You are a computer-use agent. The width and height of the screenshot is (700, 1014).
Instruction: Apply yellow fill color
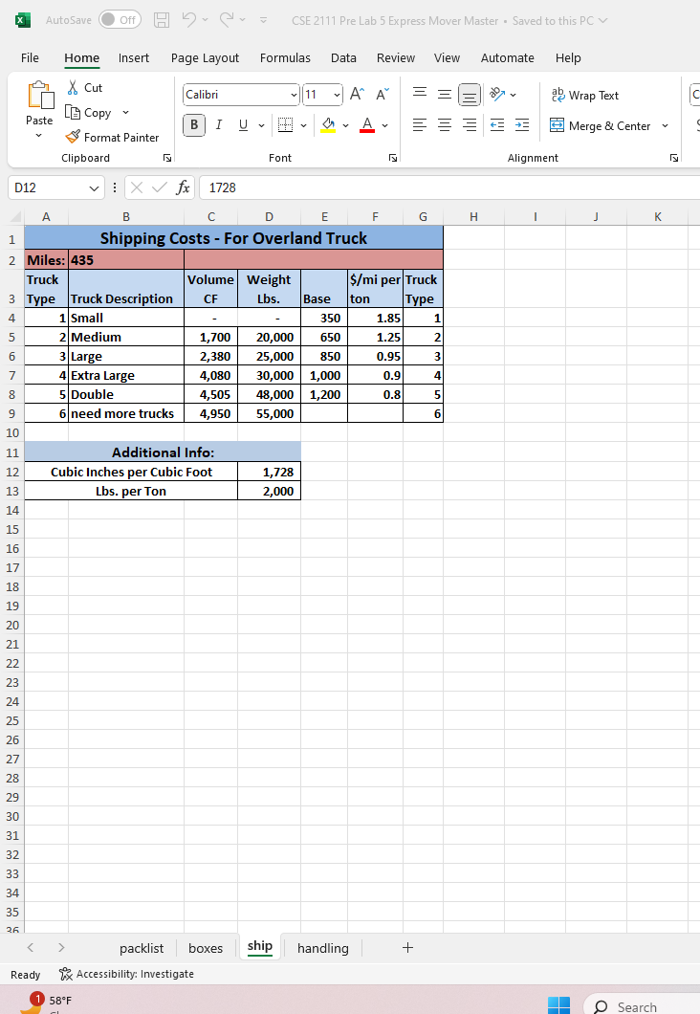(328, 124)
